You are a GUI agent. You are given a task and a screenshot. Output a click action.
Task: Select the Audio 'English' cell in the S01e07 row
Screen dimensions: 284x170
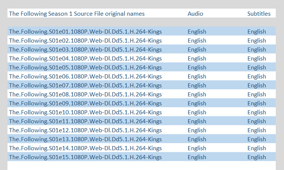pos(197,86)
